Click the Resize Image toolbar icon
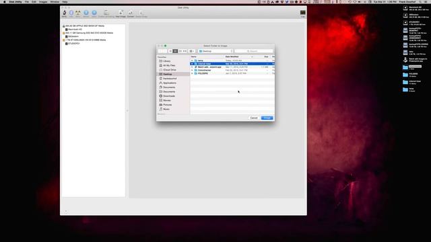The width and height of the screenshot is (431, 242). pyautogui.click(x=141, y=13)
